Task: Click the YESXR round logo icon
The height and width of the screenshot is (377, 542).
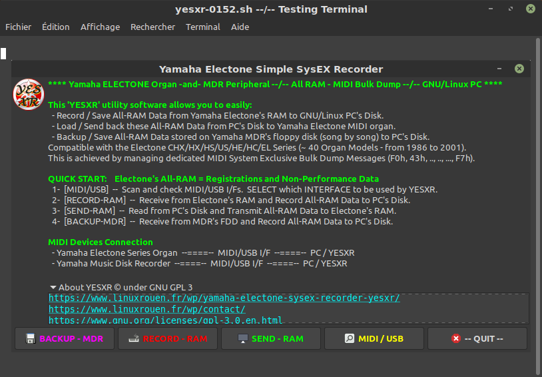Action: (x=29, y=95)
